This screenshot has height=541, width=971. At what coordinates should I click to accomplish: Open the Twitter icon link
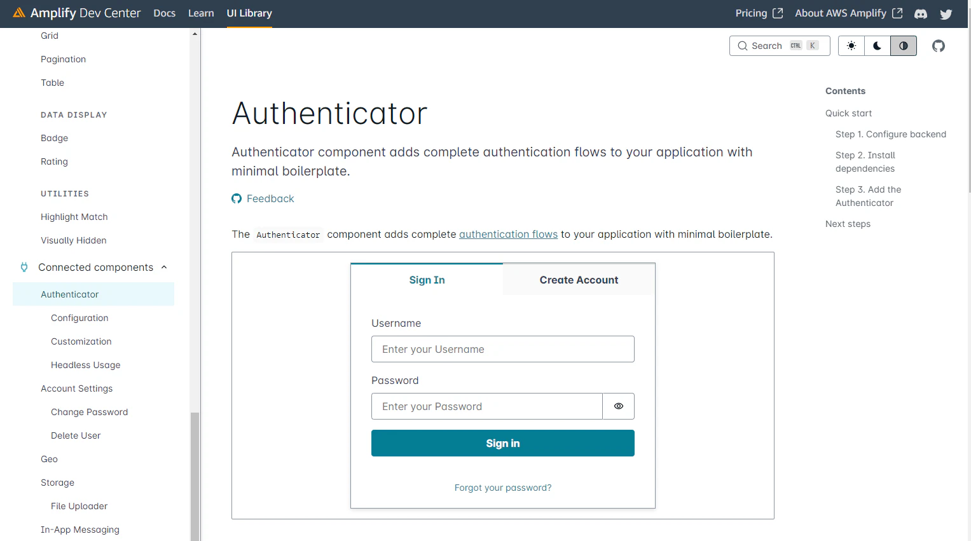tap(946, 13)
